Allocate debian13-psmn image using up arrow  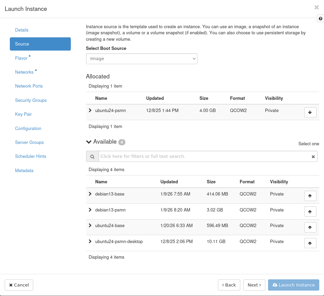(310, 211)
